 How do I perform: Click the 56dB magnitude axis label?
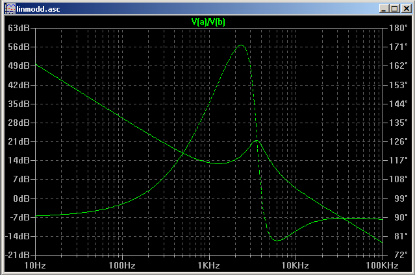pyautogui.click(x=19, y=47)
